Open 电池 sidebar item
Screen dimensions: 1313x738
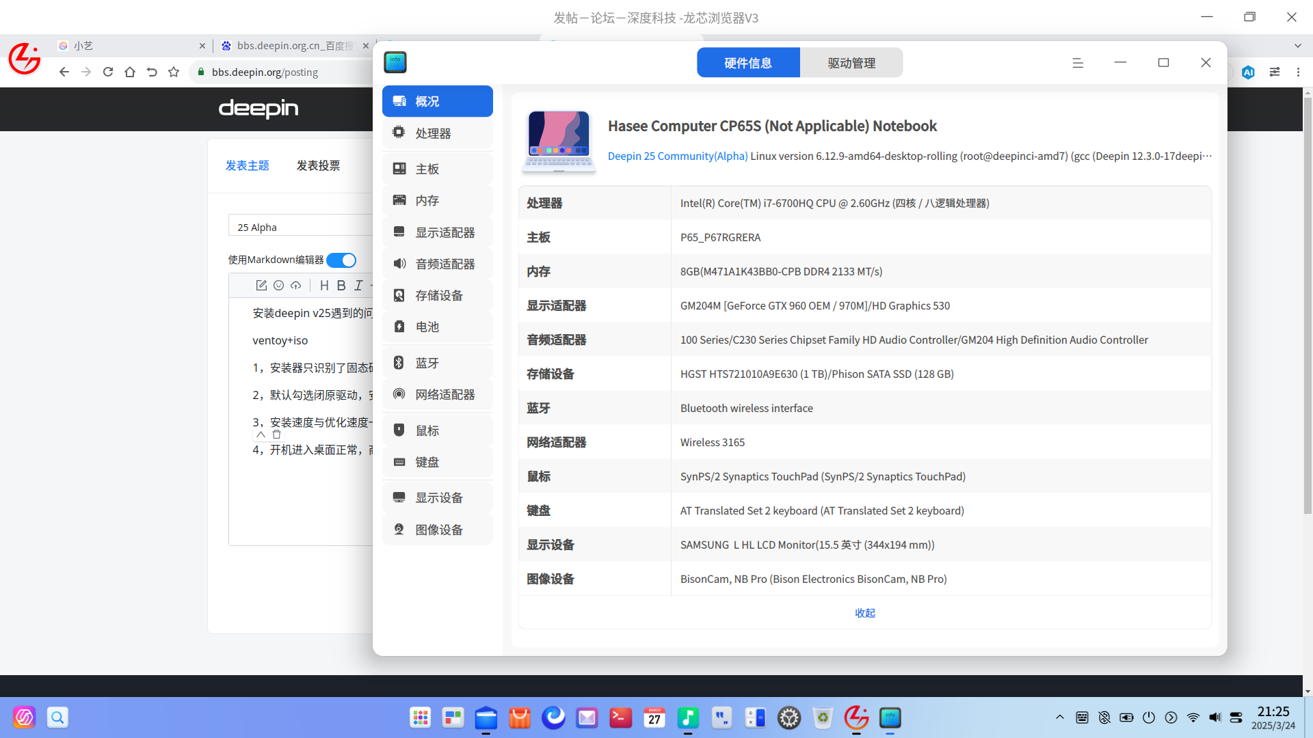[x=437, y=327]
